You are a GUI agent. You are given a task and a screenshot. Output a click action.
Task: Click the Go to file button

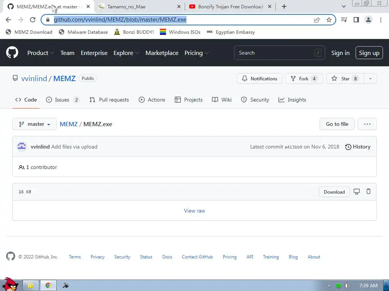coord(337,124)
